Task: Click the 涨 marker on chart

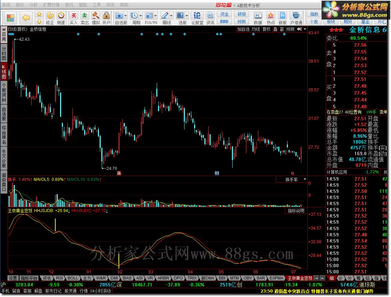Action: 119,173
